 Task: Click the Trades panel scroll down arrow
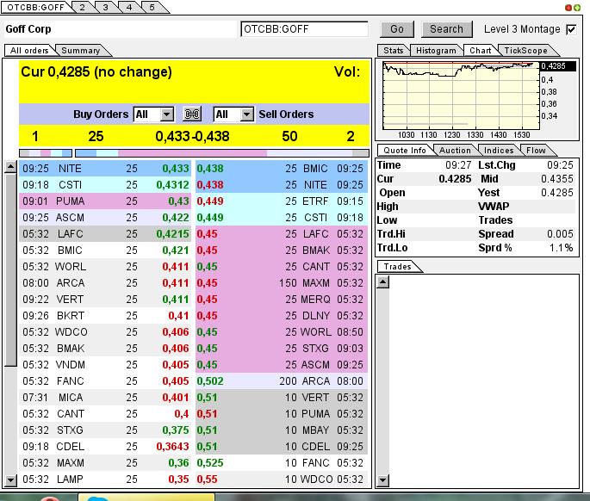click(x=382, y=480)
